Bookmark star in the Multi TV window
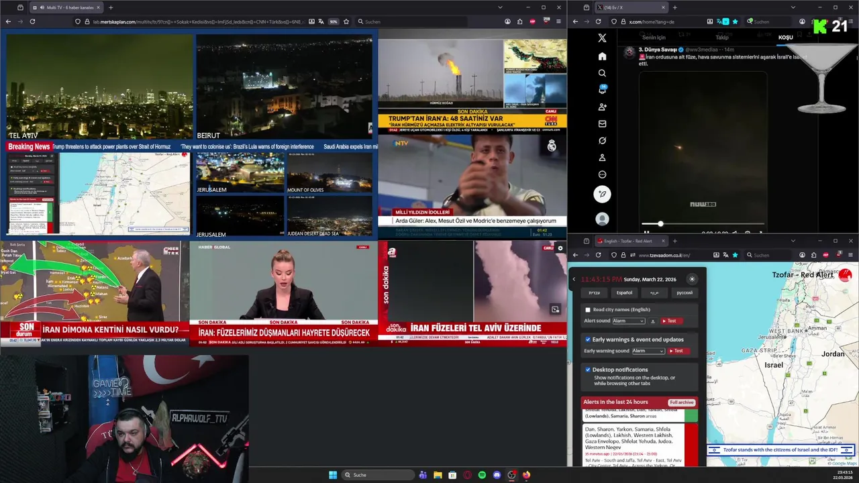The height and width of the screenshot is (483, 859). (x=346, y=21)
